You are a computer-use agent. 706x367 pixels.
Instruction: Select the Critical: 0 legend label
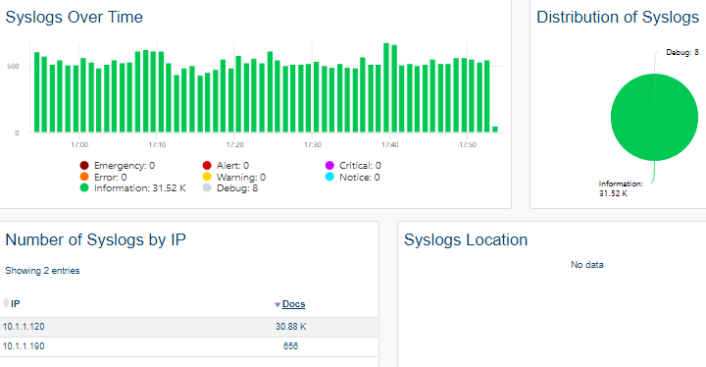coord(360,166)
